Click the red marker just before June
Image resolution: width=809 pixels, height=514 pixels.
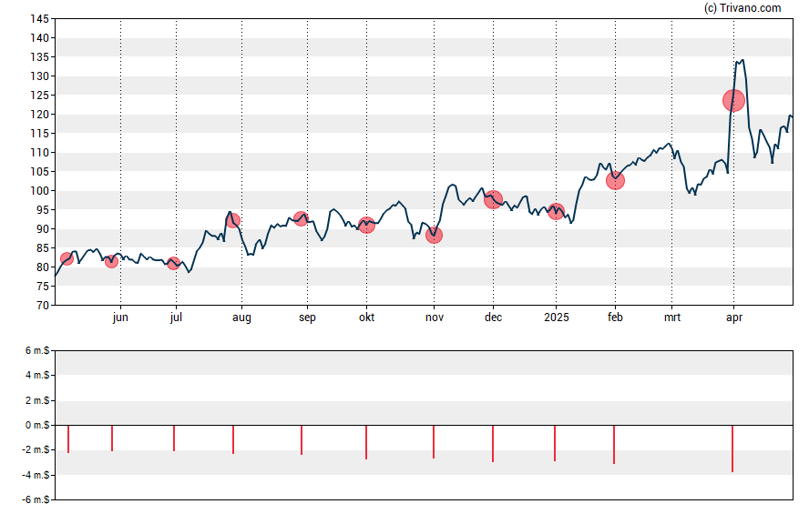tap(111, 262)
